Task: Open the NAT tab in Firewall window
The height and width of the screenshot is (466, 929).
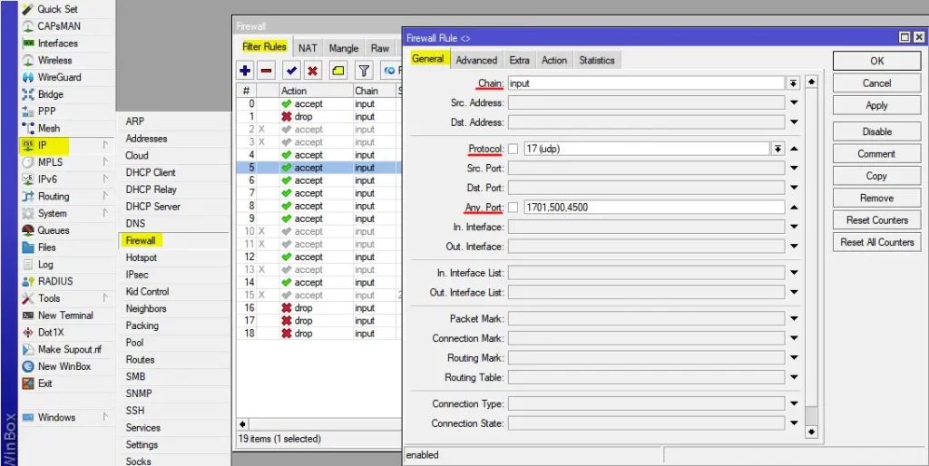Action: tap(308, 48)
